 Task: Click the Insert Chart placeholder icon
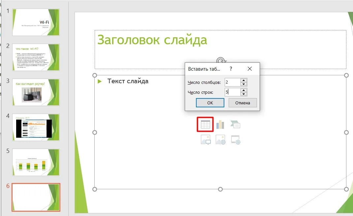pos(220,125)
